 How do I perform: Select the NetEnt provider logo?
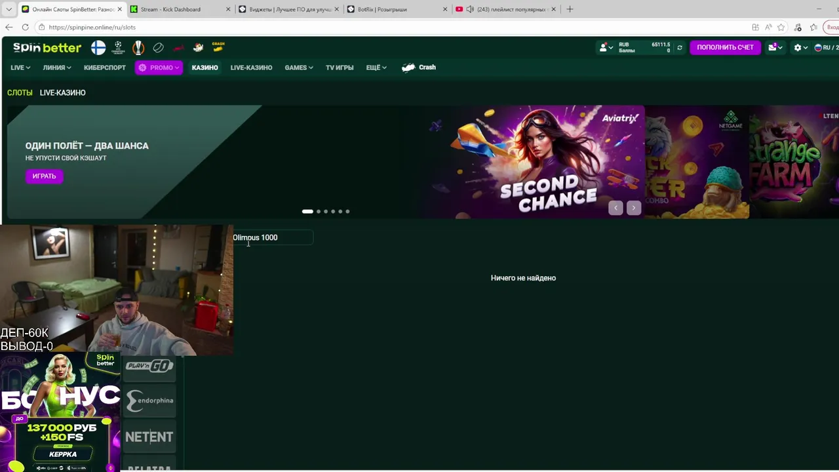(x=149, y=437)
